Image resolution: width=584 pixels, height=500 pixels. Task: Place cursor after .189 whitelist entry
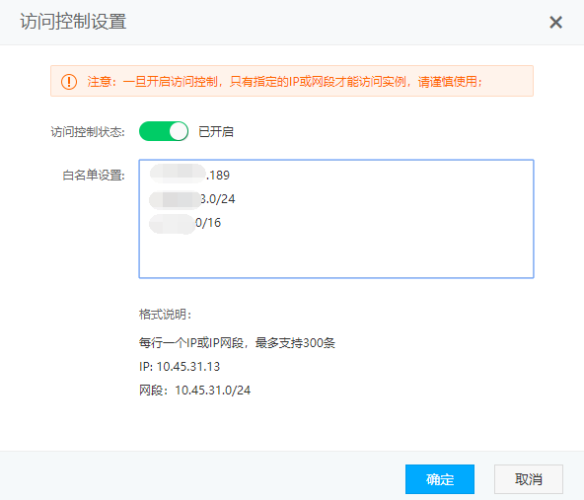[x=230, y=175]
